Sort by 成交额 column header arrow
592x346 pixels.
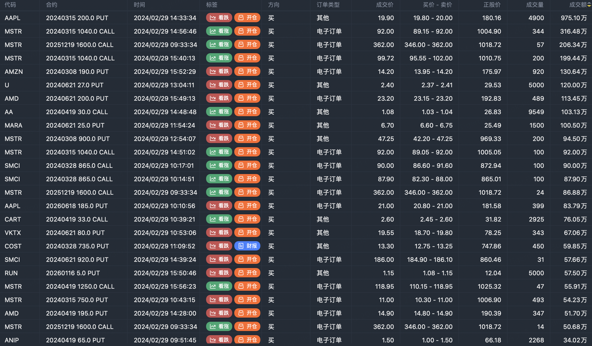pyautogui.click(x=589, y=5)
